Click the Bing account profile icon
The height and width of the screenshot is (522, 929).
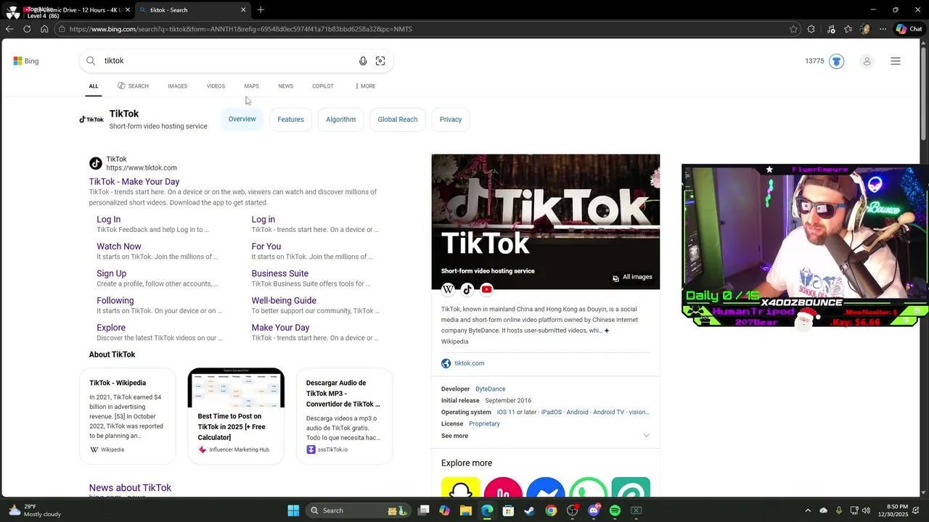(x=867, y=61)
